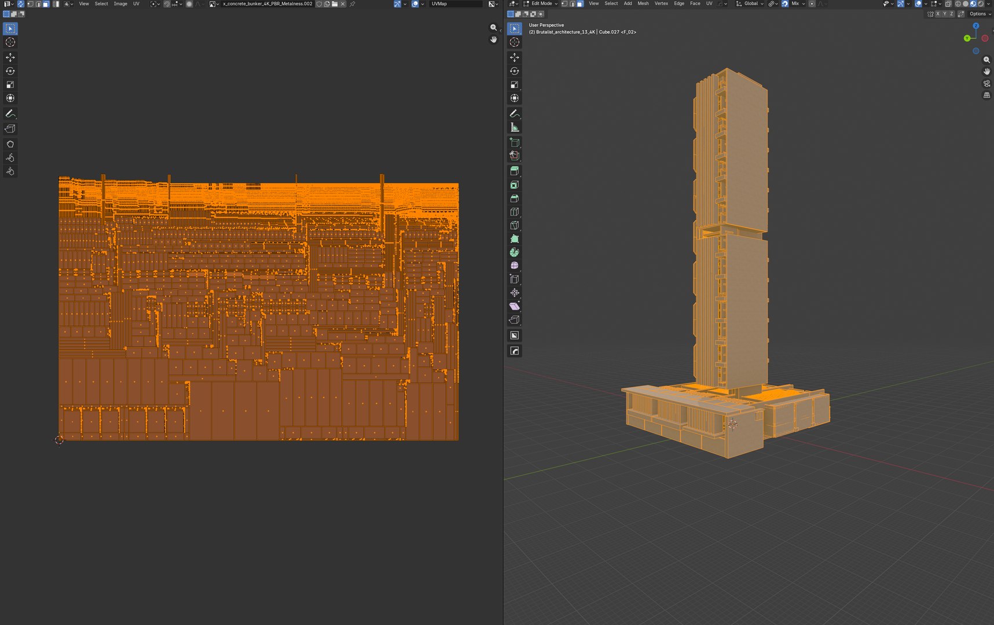Select the Move tool in 3D viewport
994x625 pixels.
[x=514, y=57]
